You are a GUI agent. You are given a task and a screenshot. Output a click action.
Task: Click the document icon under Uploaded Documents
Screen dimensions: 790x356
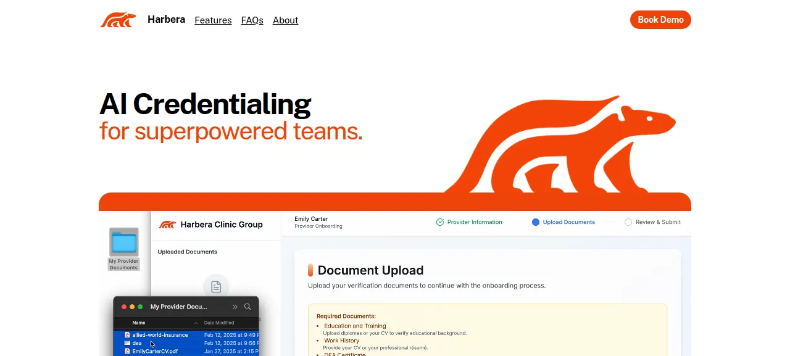(x=216, y=286)
